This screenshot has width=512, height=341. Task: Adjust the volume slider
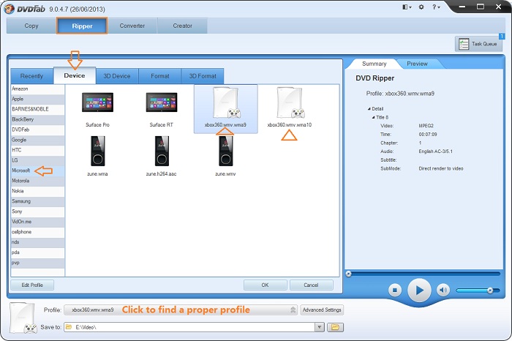(478, 290)
